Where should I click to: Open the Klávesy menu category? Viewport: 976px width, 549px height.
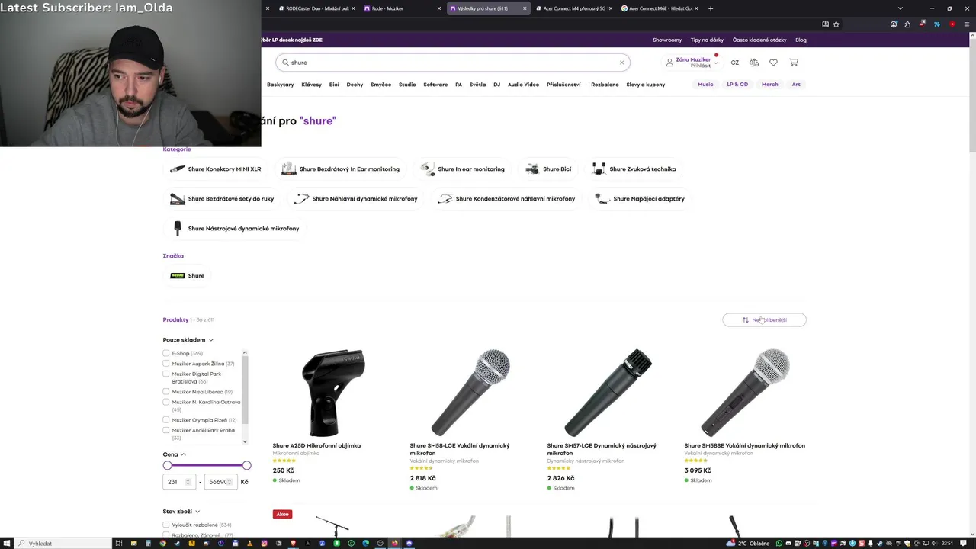[x=311, y=85]
